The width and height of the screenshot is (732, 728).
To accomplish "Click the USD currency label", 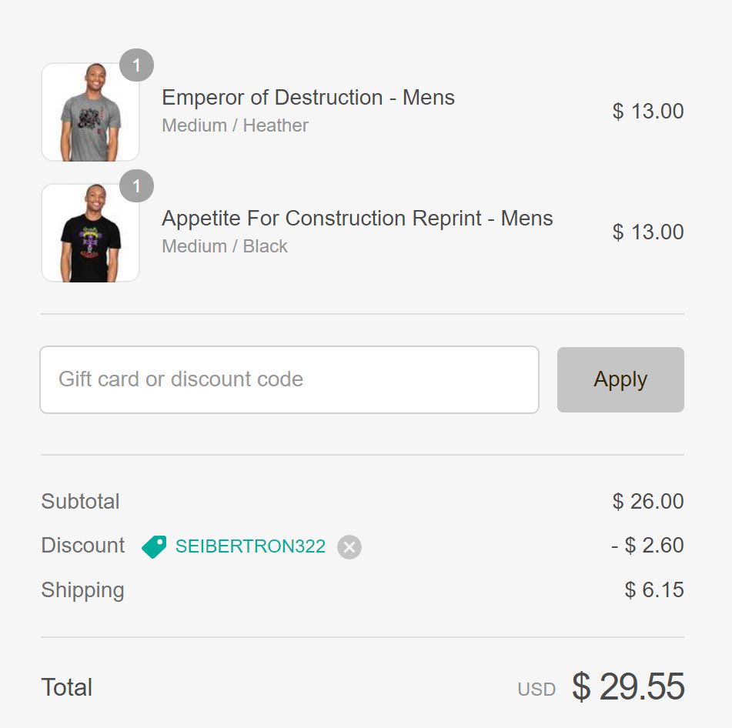I will pyautogui.click(x=536, y=690).
